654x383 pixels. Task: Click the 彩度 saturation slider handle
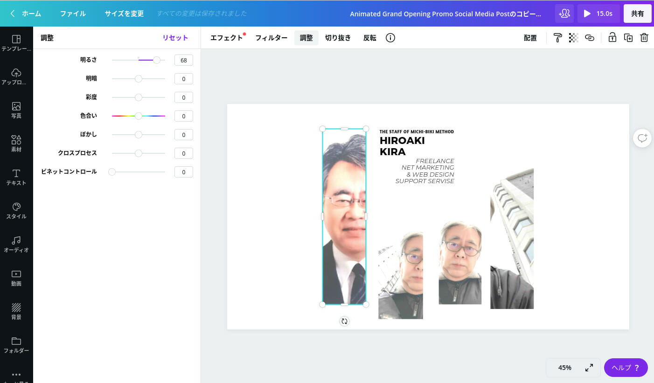[x=139, y=97]
